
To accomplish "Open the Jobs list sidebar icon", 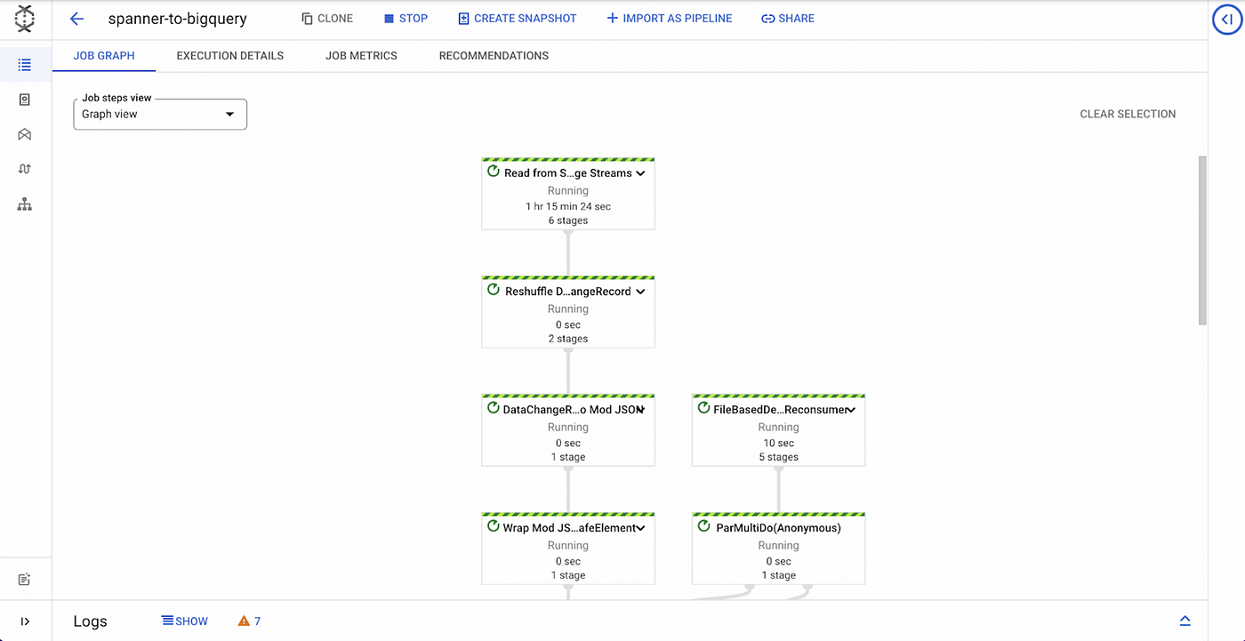I will tap(25, 65).
